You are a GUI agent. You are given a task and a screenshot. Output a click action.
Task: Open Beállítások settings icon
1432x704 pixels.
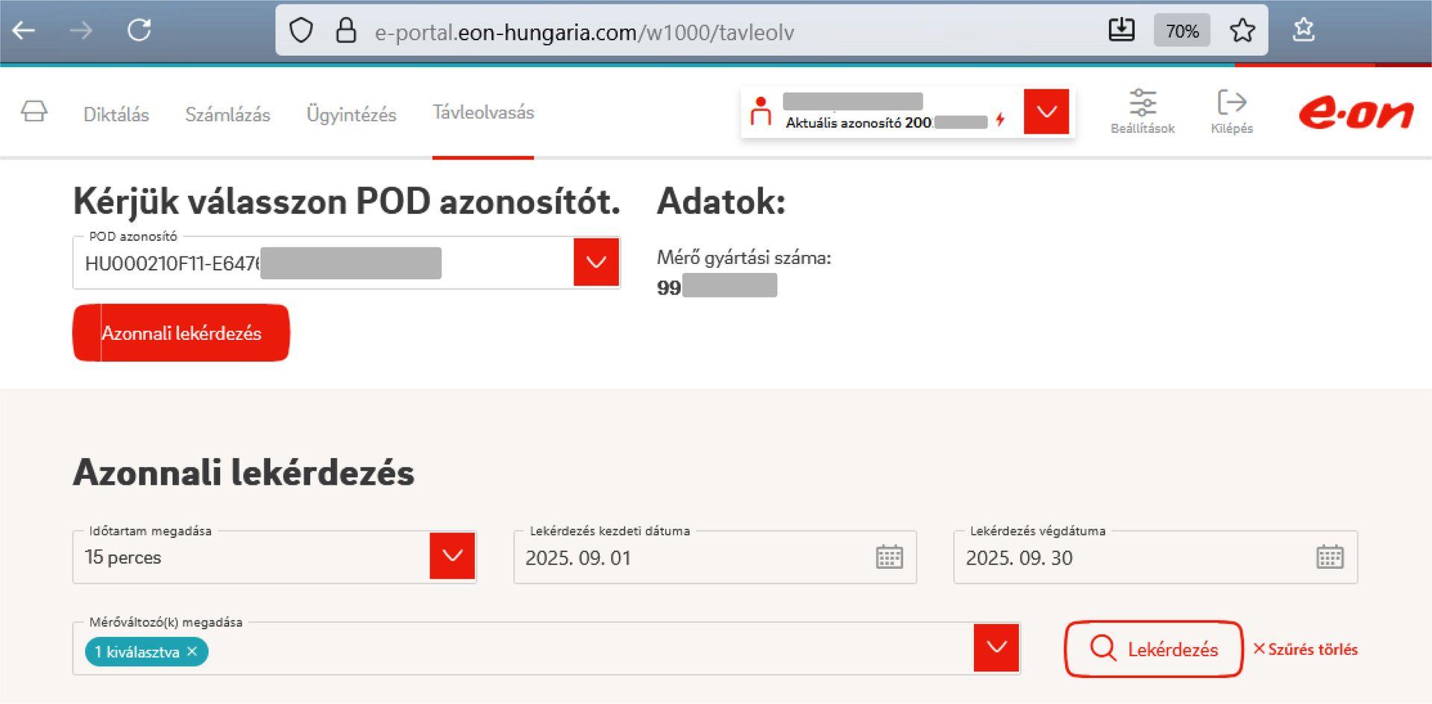pyautogui.click(x=1142, y=111)
